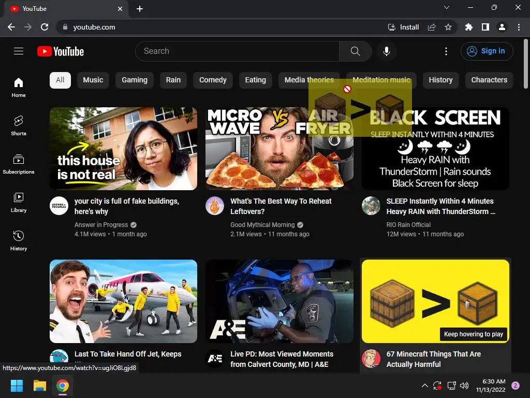Click the page vertical scrollbar
The image size is (530, 398).
(x=526, y=64)
